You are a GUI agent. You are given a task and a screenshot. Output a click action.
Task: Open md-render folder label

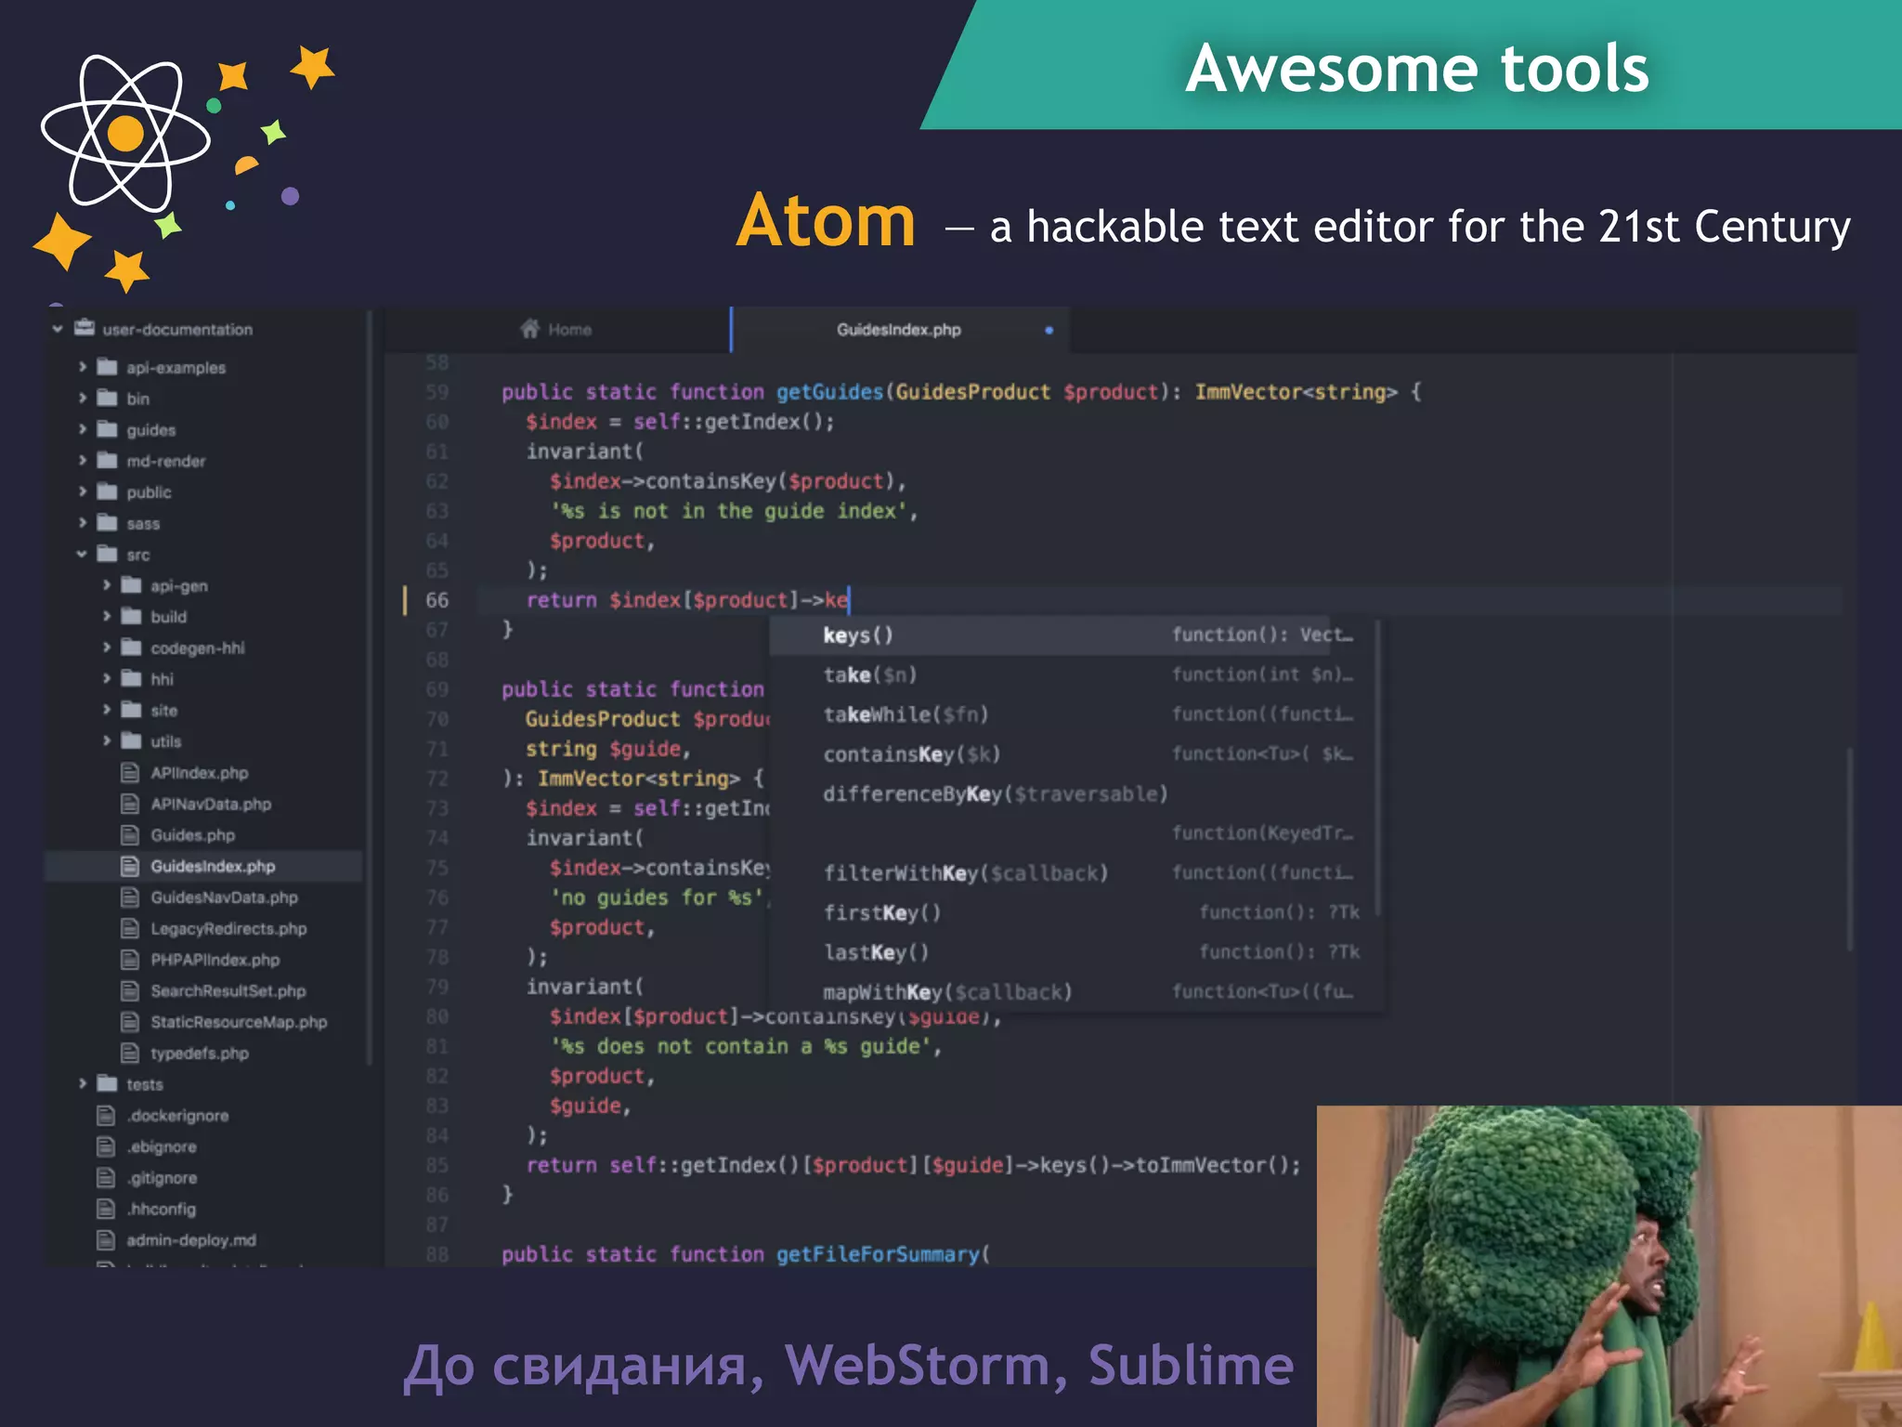point(166,461)
